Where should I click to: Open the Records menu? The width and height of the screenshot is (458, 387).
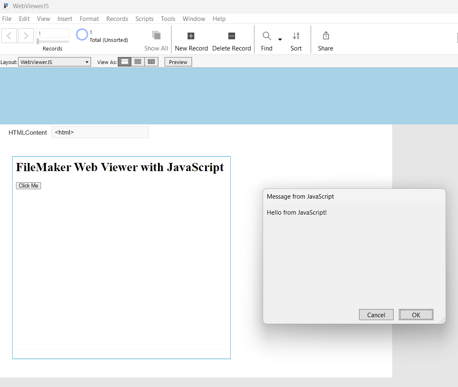[x=117, y=19]
